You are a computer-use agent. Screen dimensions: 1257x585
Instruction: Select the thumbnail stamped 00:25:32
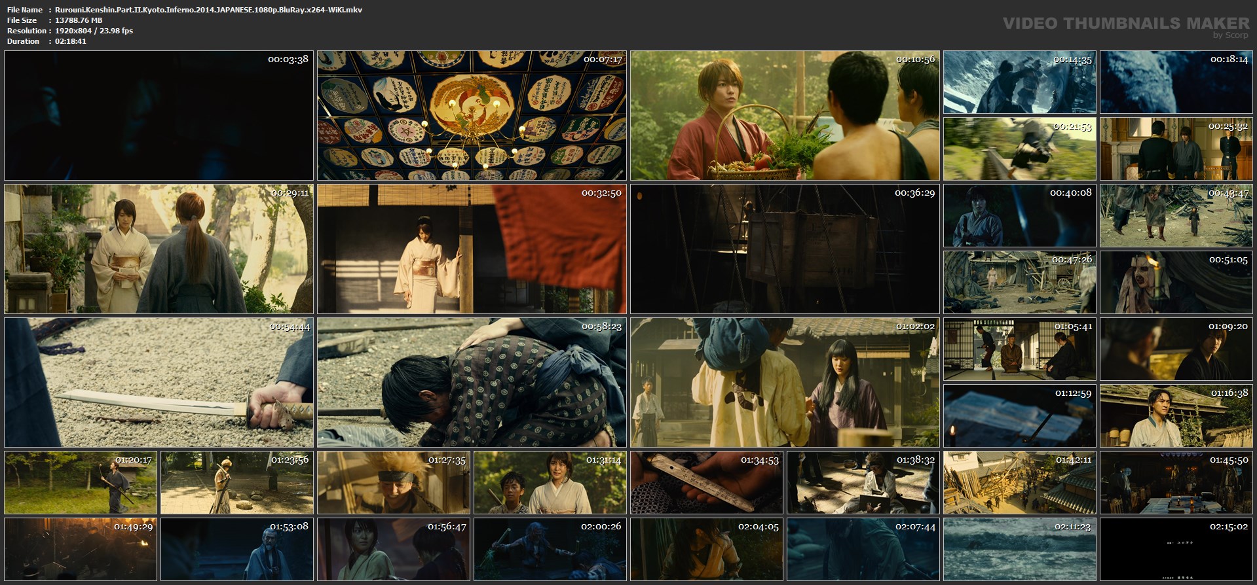[x=1176, y=149]
